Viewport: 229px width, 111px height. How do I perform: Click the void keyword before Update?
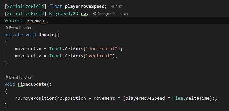31,35
